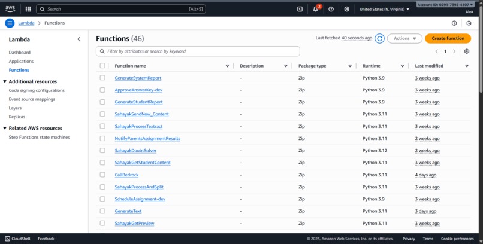Screen dimensions: 483x244
Task: Sort by Function name column arrow
Action: point(227,66)
